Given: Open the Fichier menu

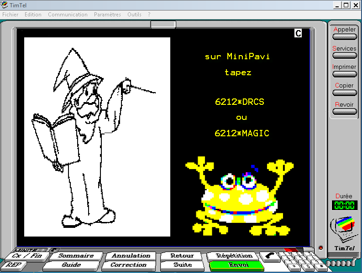Looking at the screenshot, I should [x=10, y=15].
